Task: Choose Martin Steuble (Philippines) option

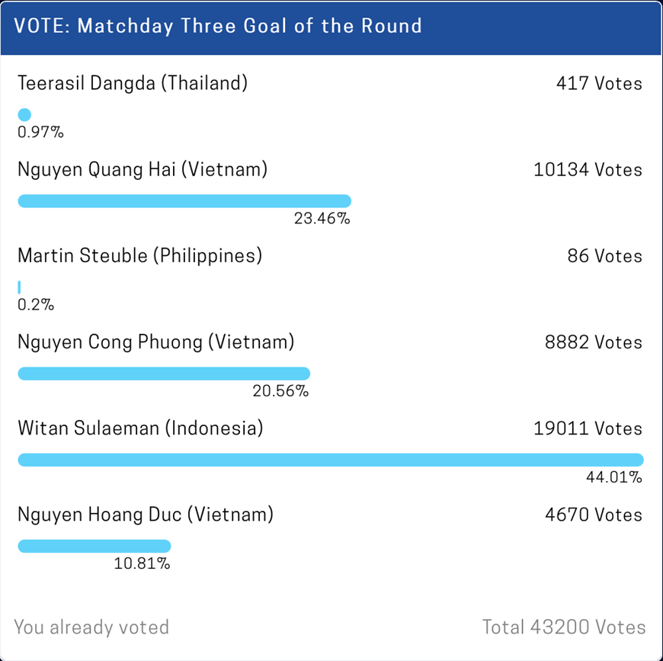Action: tap(139, 255)
